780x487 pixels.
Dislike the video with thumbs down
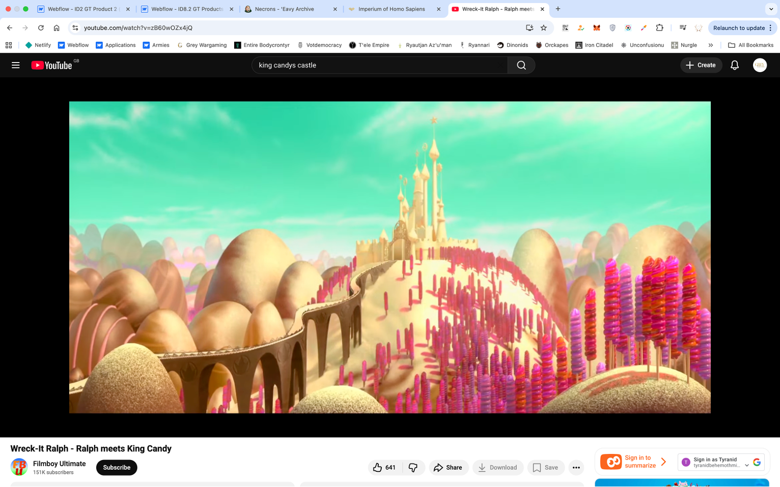pos(413,468)
